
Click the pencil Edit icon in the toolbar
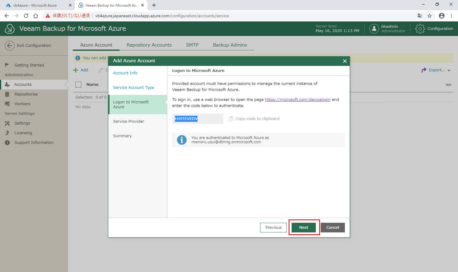pos(101,70)
